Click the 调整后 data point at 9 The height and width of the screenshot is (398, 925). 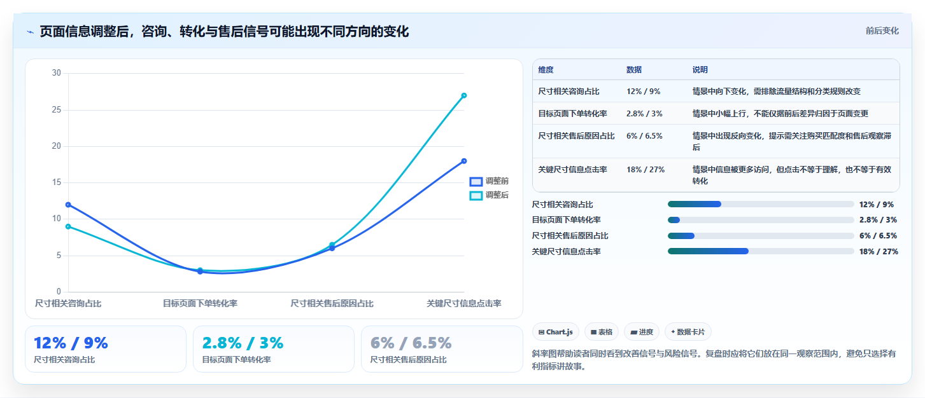68,226
